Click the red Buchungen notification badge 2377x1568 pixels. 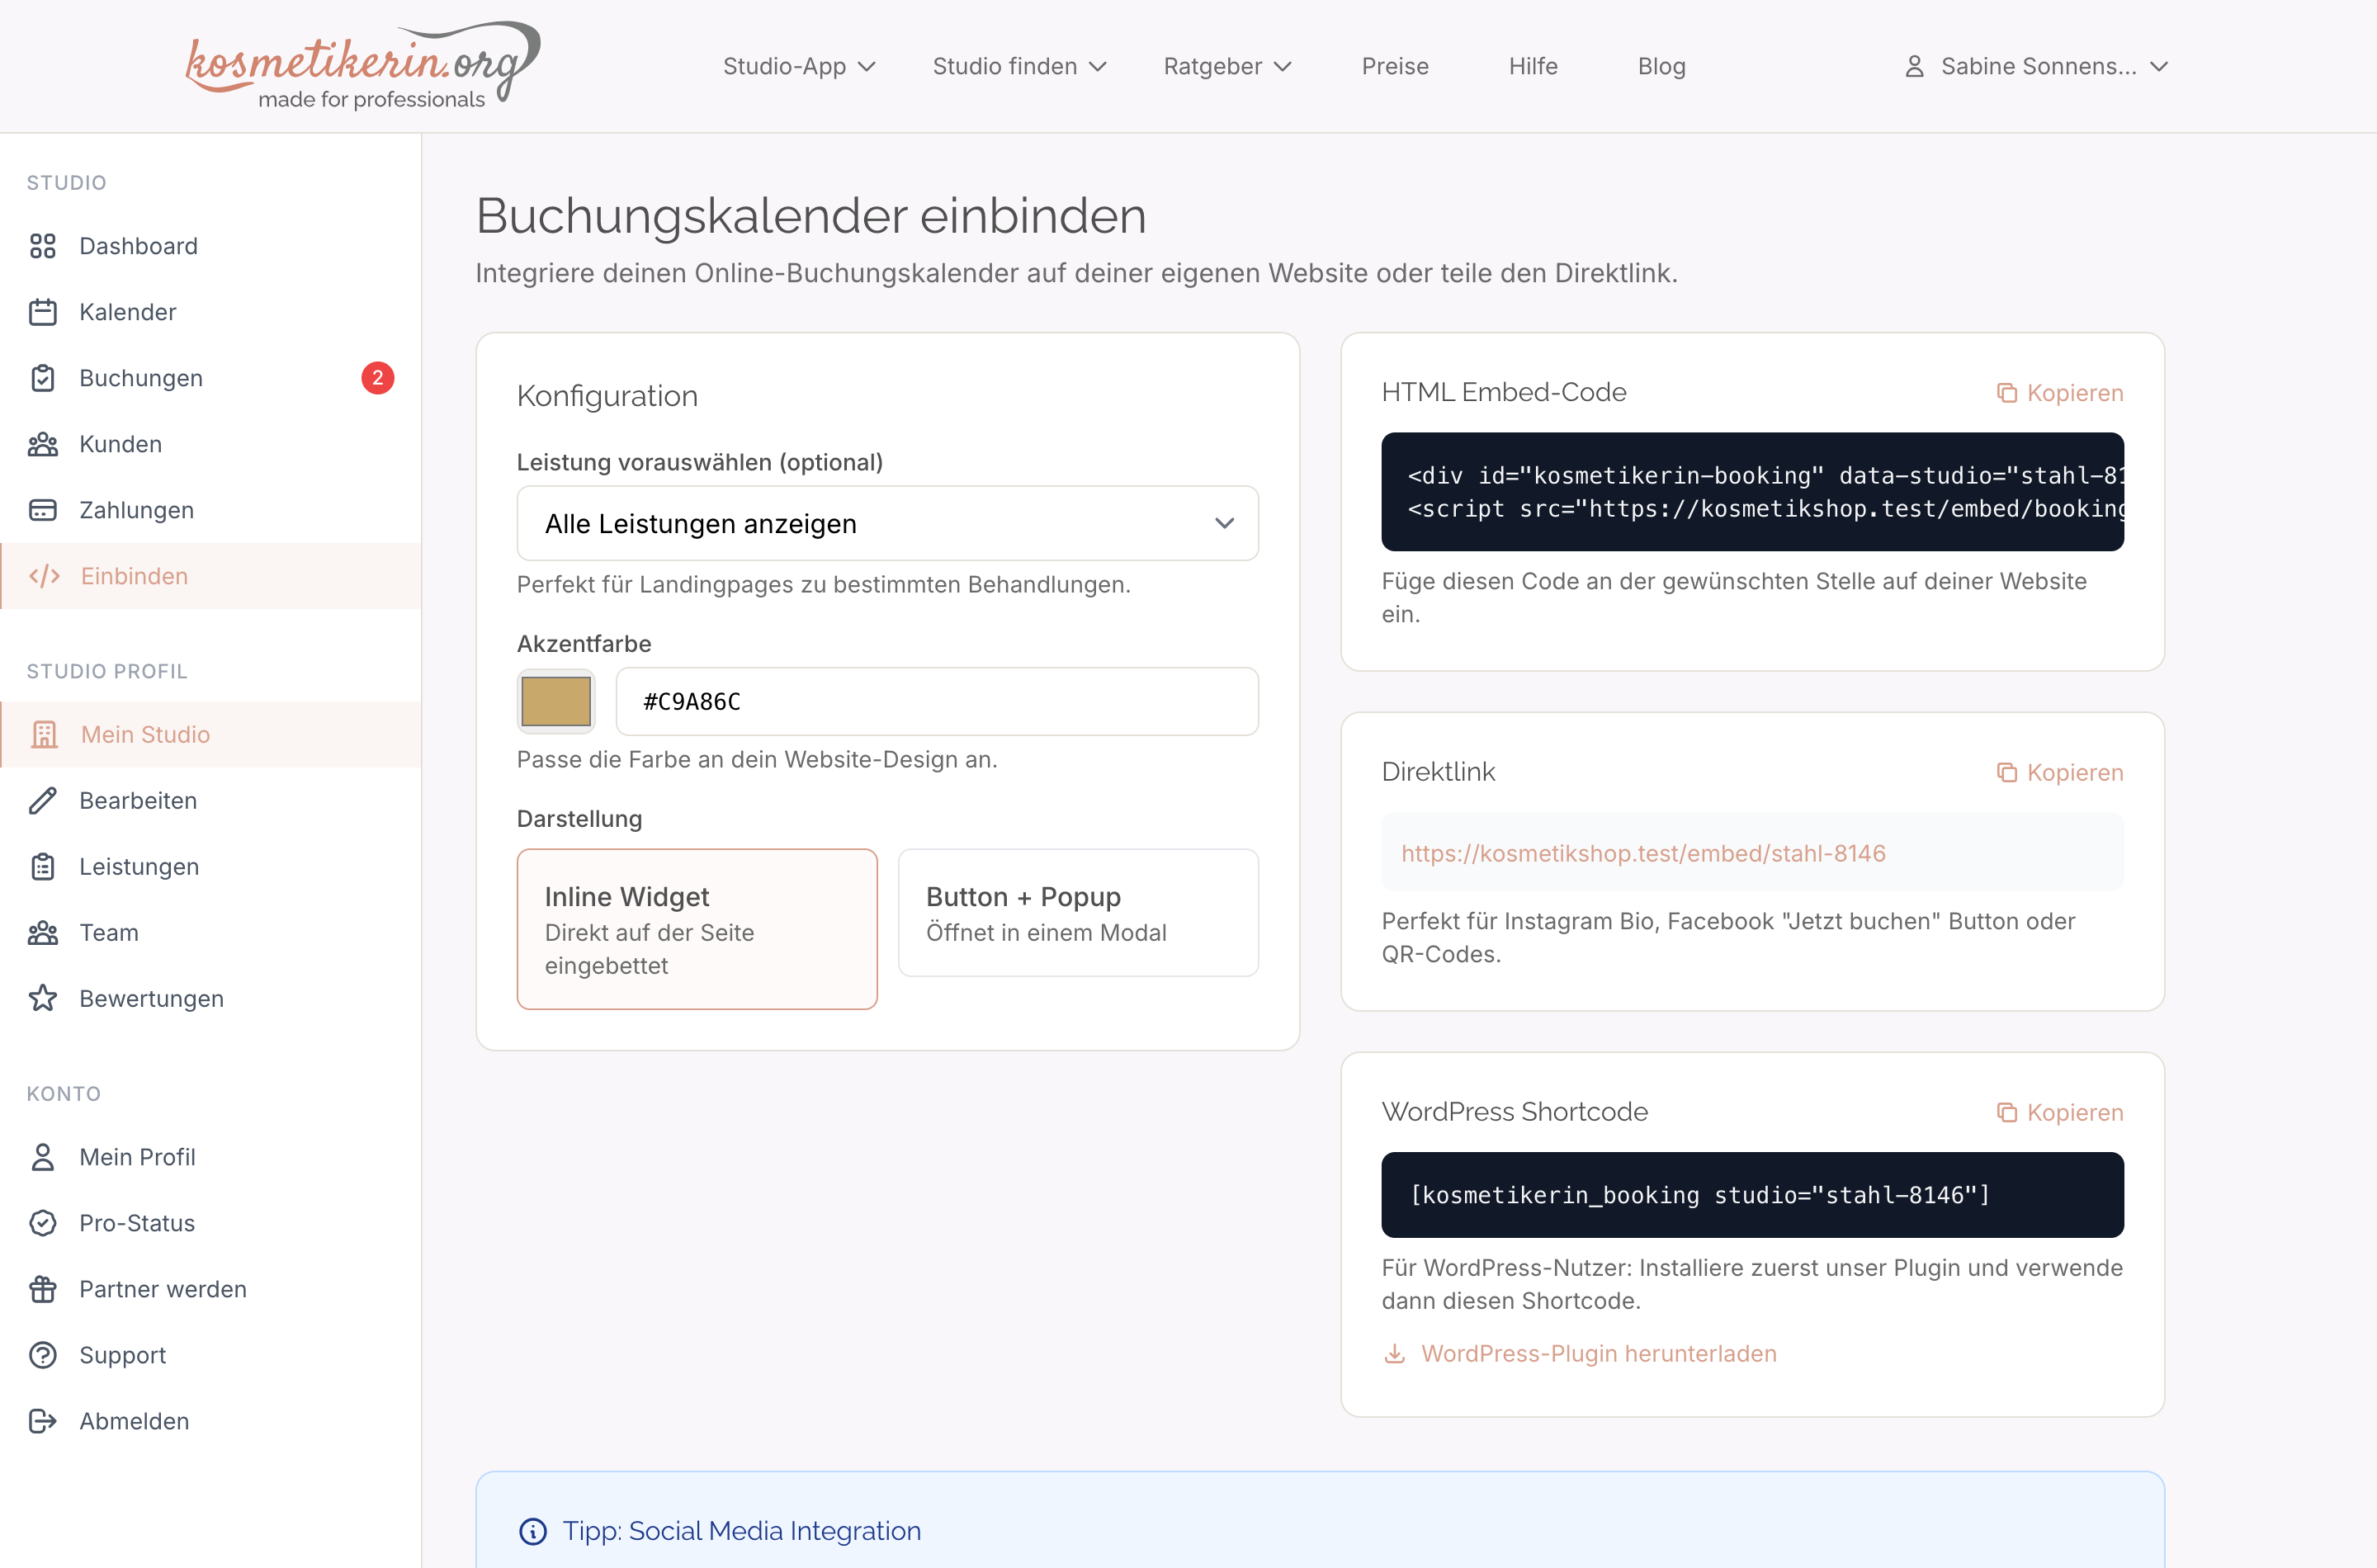[x=377, y=378]
